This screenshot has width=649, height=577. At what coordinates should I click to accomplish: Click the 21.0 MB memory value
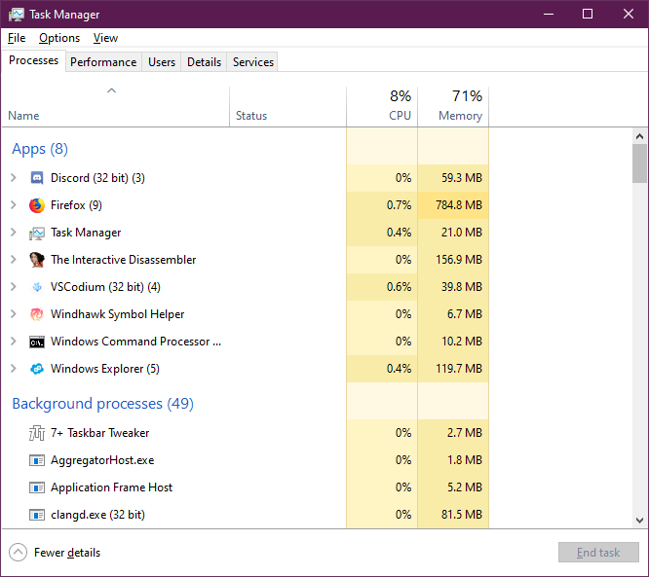(462, 233)
